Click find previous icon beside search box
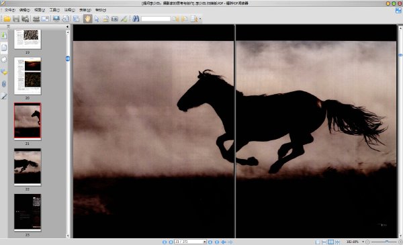The width and height of the screenshot is (403, 245). [x=175, y=19]
